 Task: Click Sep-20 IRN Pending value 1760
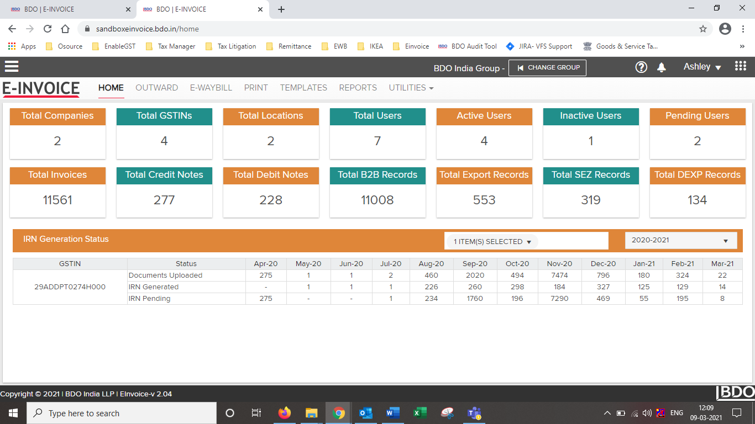[x=475, y=299]
